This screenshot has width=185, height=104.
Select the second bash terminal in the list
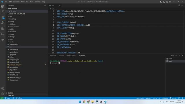(175, 61)
